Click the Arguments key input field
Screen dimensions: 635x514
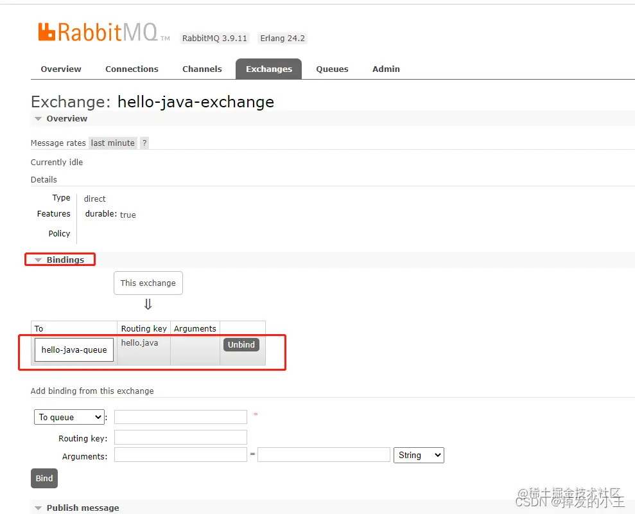pyautogui.click(x=180, y=455)
